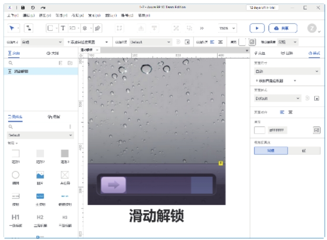
Task: Click the Add Folder icon in Pages panel
Action: coord(70,63)
